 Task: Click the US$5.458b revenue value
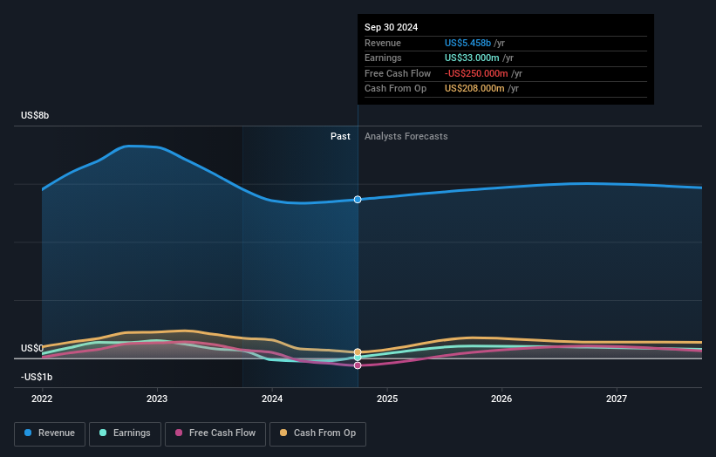pyautogui.click(x=467, y=43)
